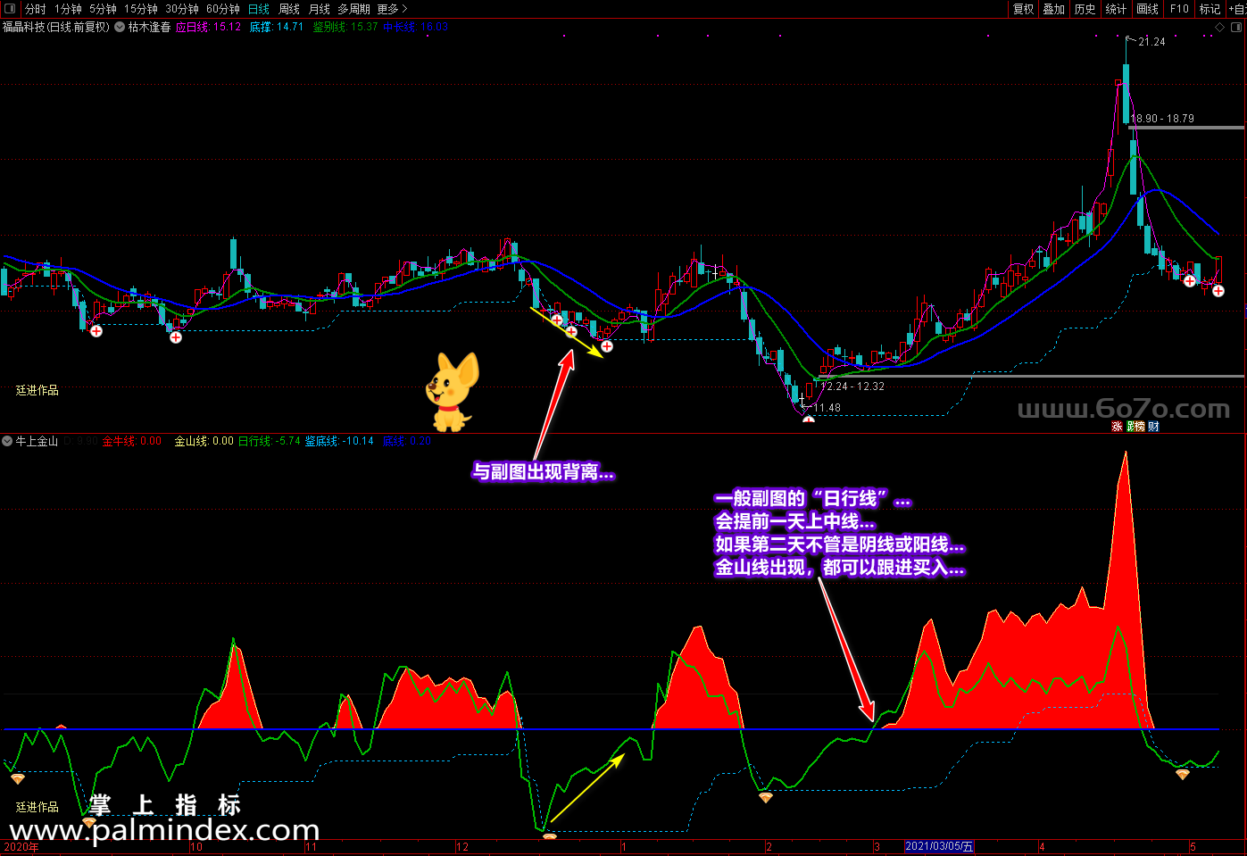1247x856 pixels.
Task: Expand the 更多 periods menu
Action: pos(392,9)
